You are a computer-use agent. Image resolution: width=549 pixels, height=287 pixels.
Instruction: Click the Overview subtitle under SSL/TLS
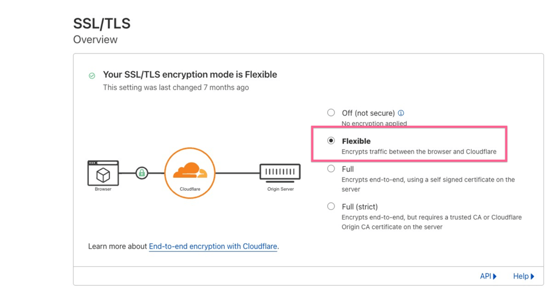pos(95,40)
